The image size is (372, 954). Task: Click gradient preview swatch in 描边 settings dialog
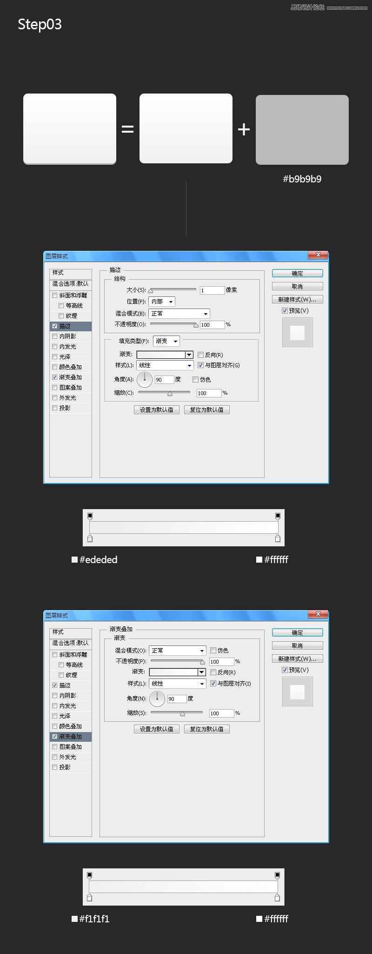click(161, 355)
